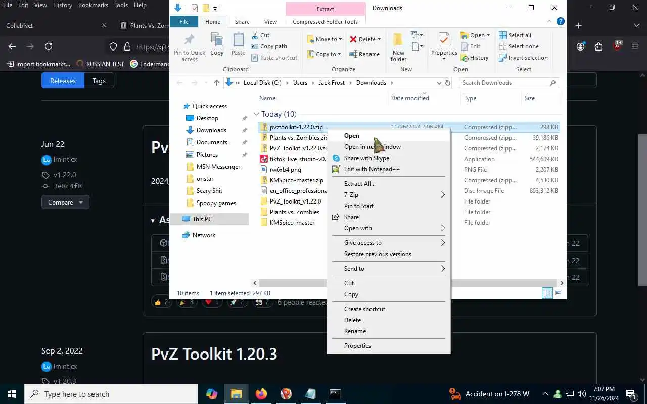
Task: Open the v1.22.0 tag link
Action: click(65, 175)
